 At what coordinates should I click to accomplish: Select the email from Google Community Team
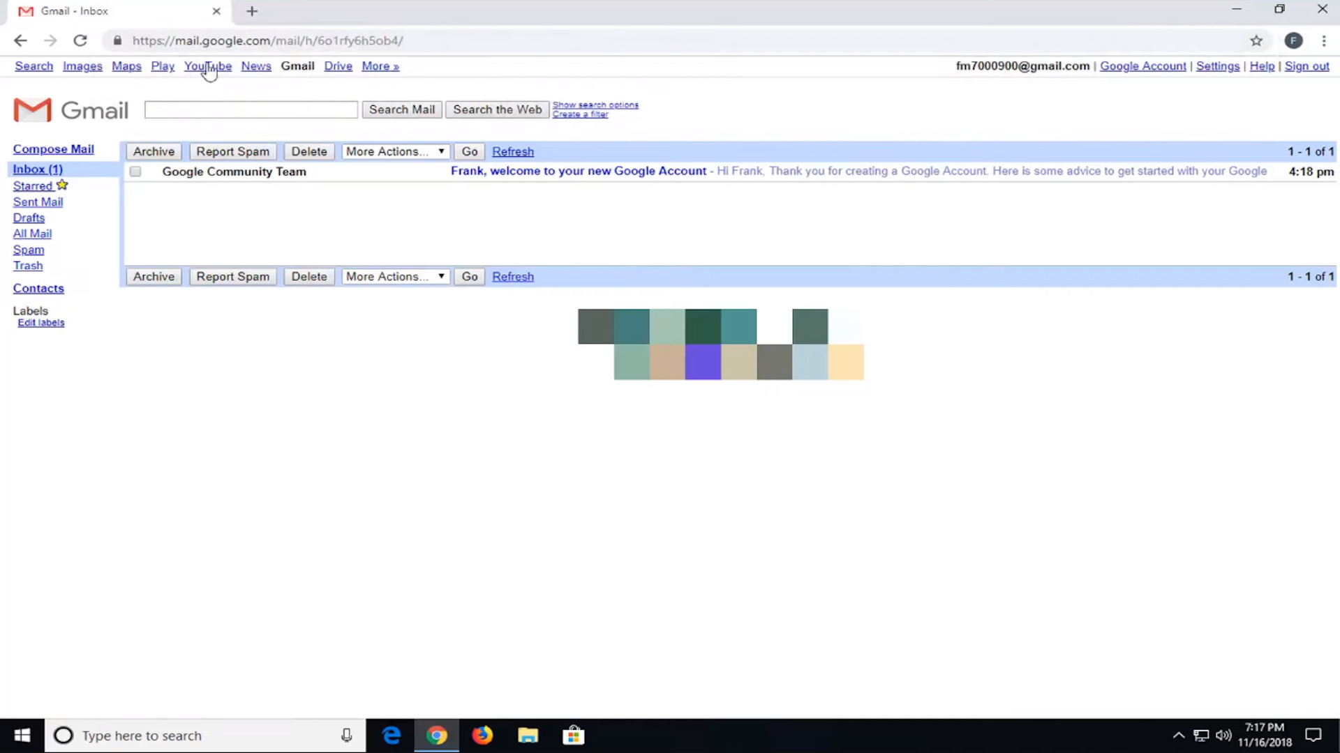135,172
